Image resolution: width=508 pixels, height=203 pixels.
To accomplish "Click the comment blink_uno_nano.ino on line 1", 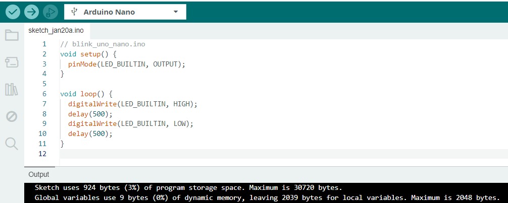I will (x=103, y=44).
